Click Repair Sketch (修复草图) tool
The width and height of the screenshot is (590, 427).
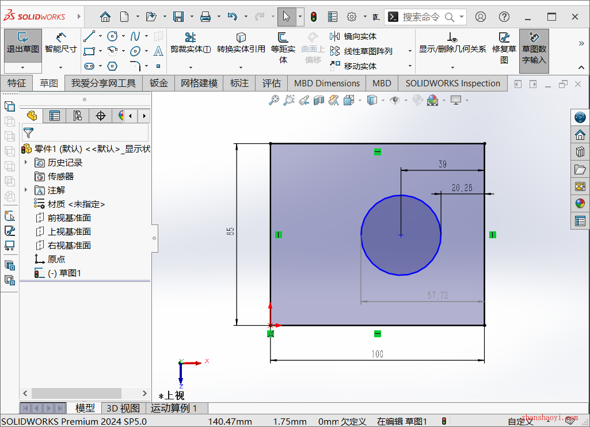pyautogui.click(x=504, y=48)
